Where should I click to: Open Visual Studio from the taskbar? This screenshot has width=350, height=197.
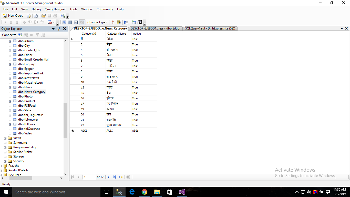182,192
